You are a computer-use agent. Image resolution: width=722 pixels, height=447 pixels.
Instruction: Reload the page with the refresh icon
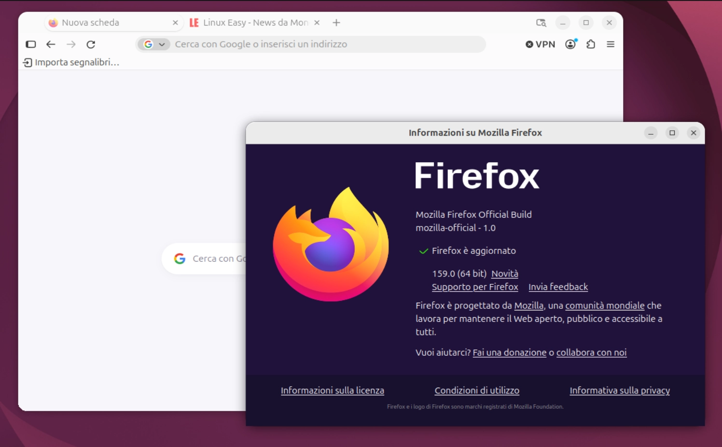tap(91, 44)
